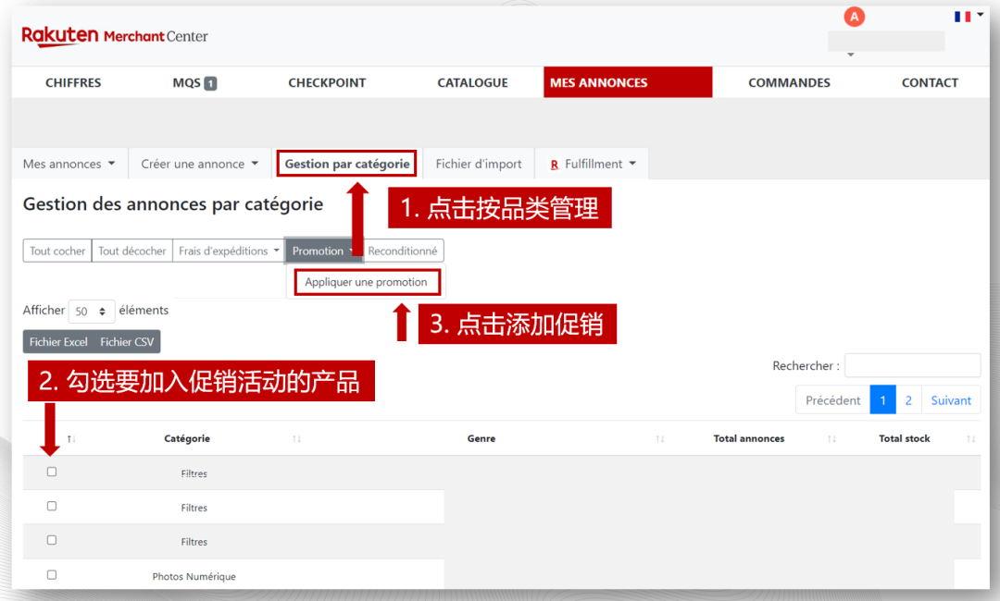Viewport: 1000px width, 601px height.
Task: Click inside the Rechercher search field
Action: click(912, 365)
